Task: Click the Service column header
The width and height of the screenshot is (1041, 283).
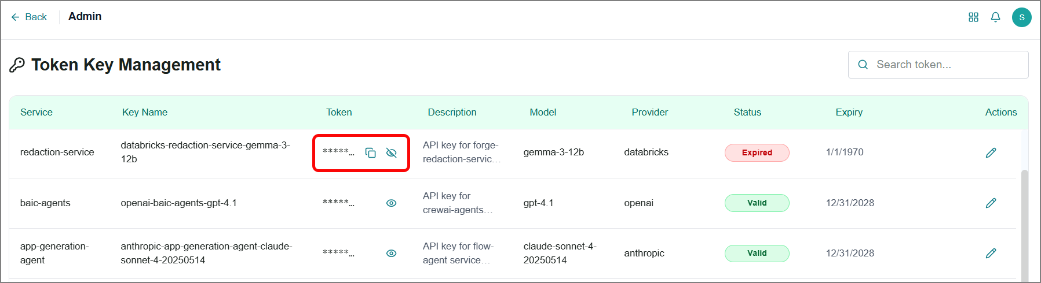Action: pyautogui.click(x=36, y=112)
